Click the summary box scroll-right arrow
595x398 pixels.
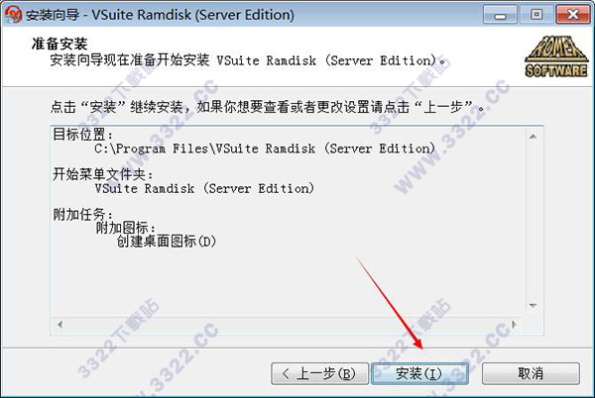pyautogui.click(x=514, y=325)
